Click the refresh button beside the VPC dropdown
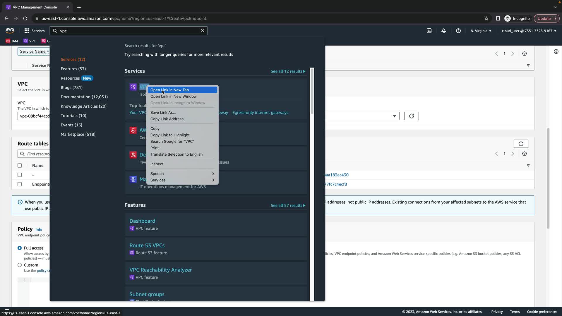Screen dimensions: 562x316 (x=411, y=116)
